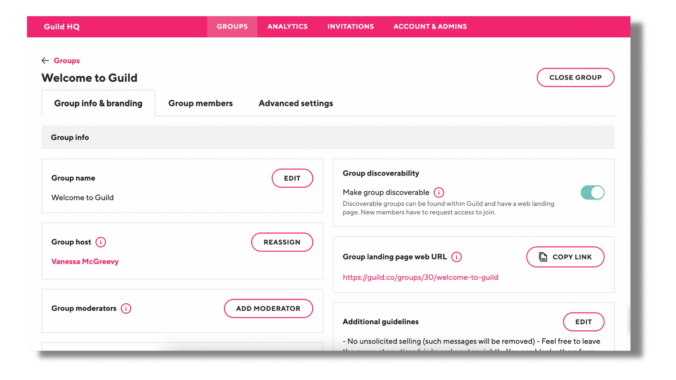The image size is (676, 380).
Task: Select the Group info & branding tab
Action: click(98, 103)
